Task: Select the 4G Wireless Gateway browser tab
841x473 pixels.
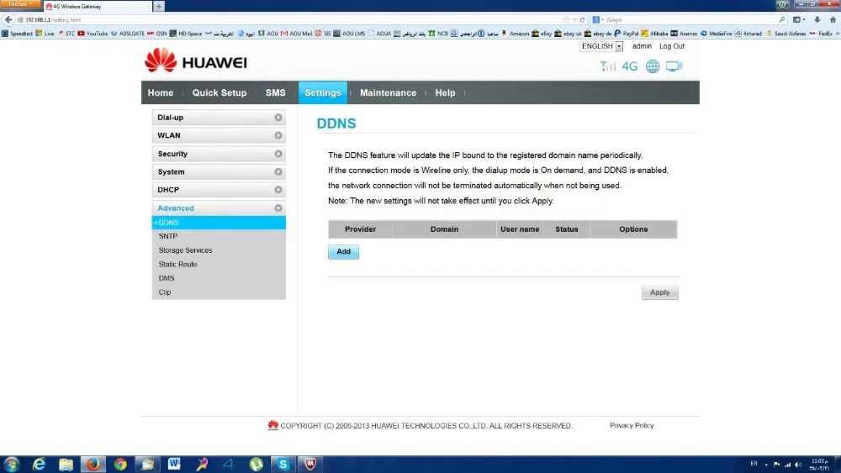Action: [x=98, y=7]
